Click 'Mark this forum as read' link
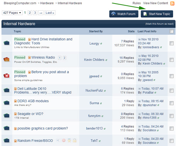This screenshot has height=146, width=177. pyautogui.click(x=159, y=24)
